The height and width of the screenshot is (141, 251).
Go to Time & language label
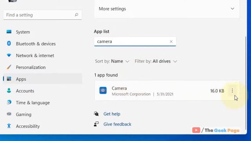click(x=33, y=103)
